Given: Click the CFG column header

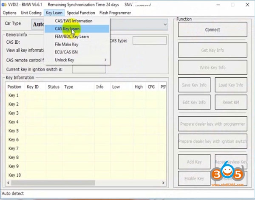Looking at the screenshot, I should pos(151,87).
